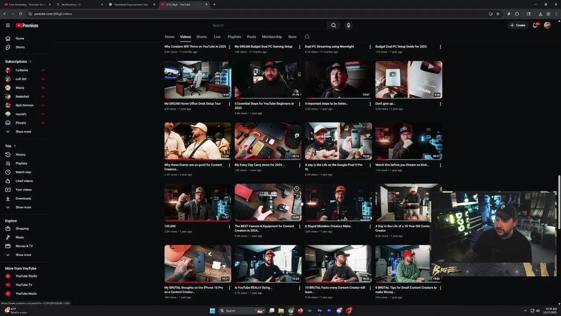
Task: Start voice search with microphone icon
Action: 348,25
